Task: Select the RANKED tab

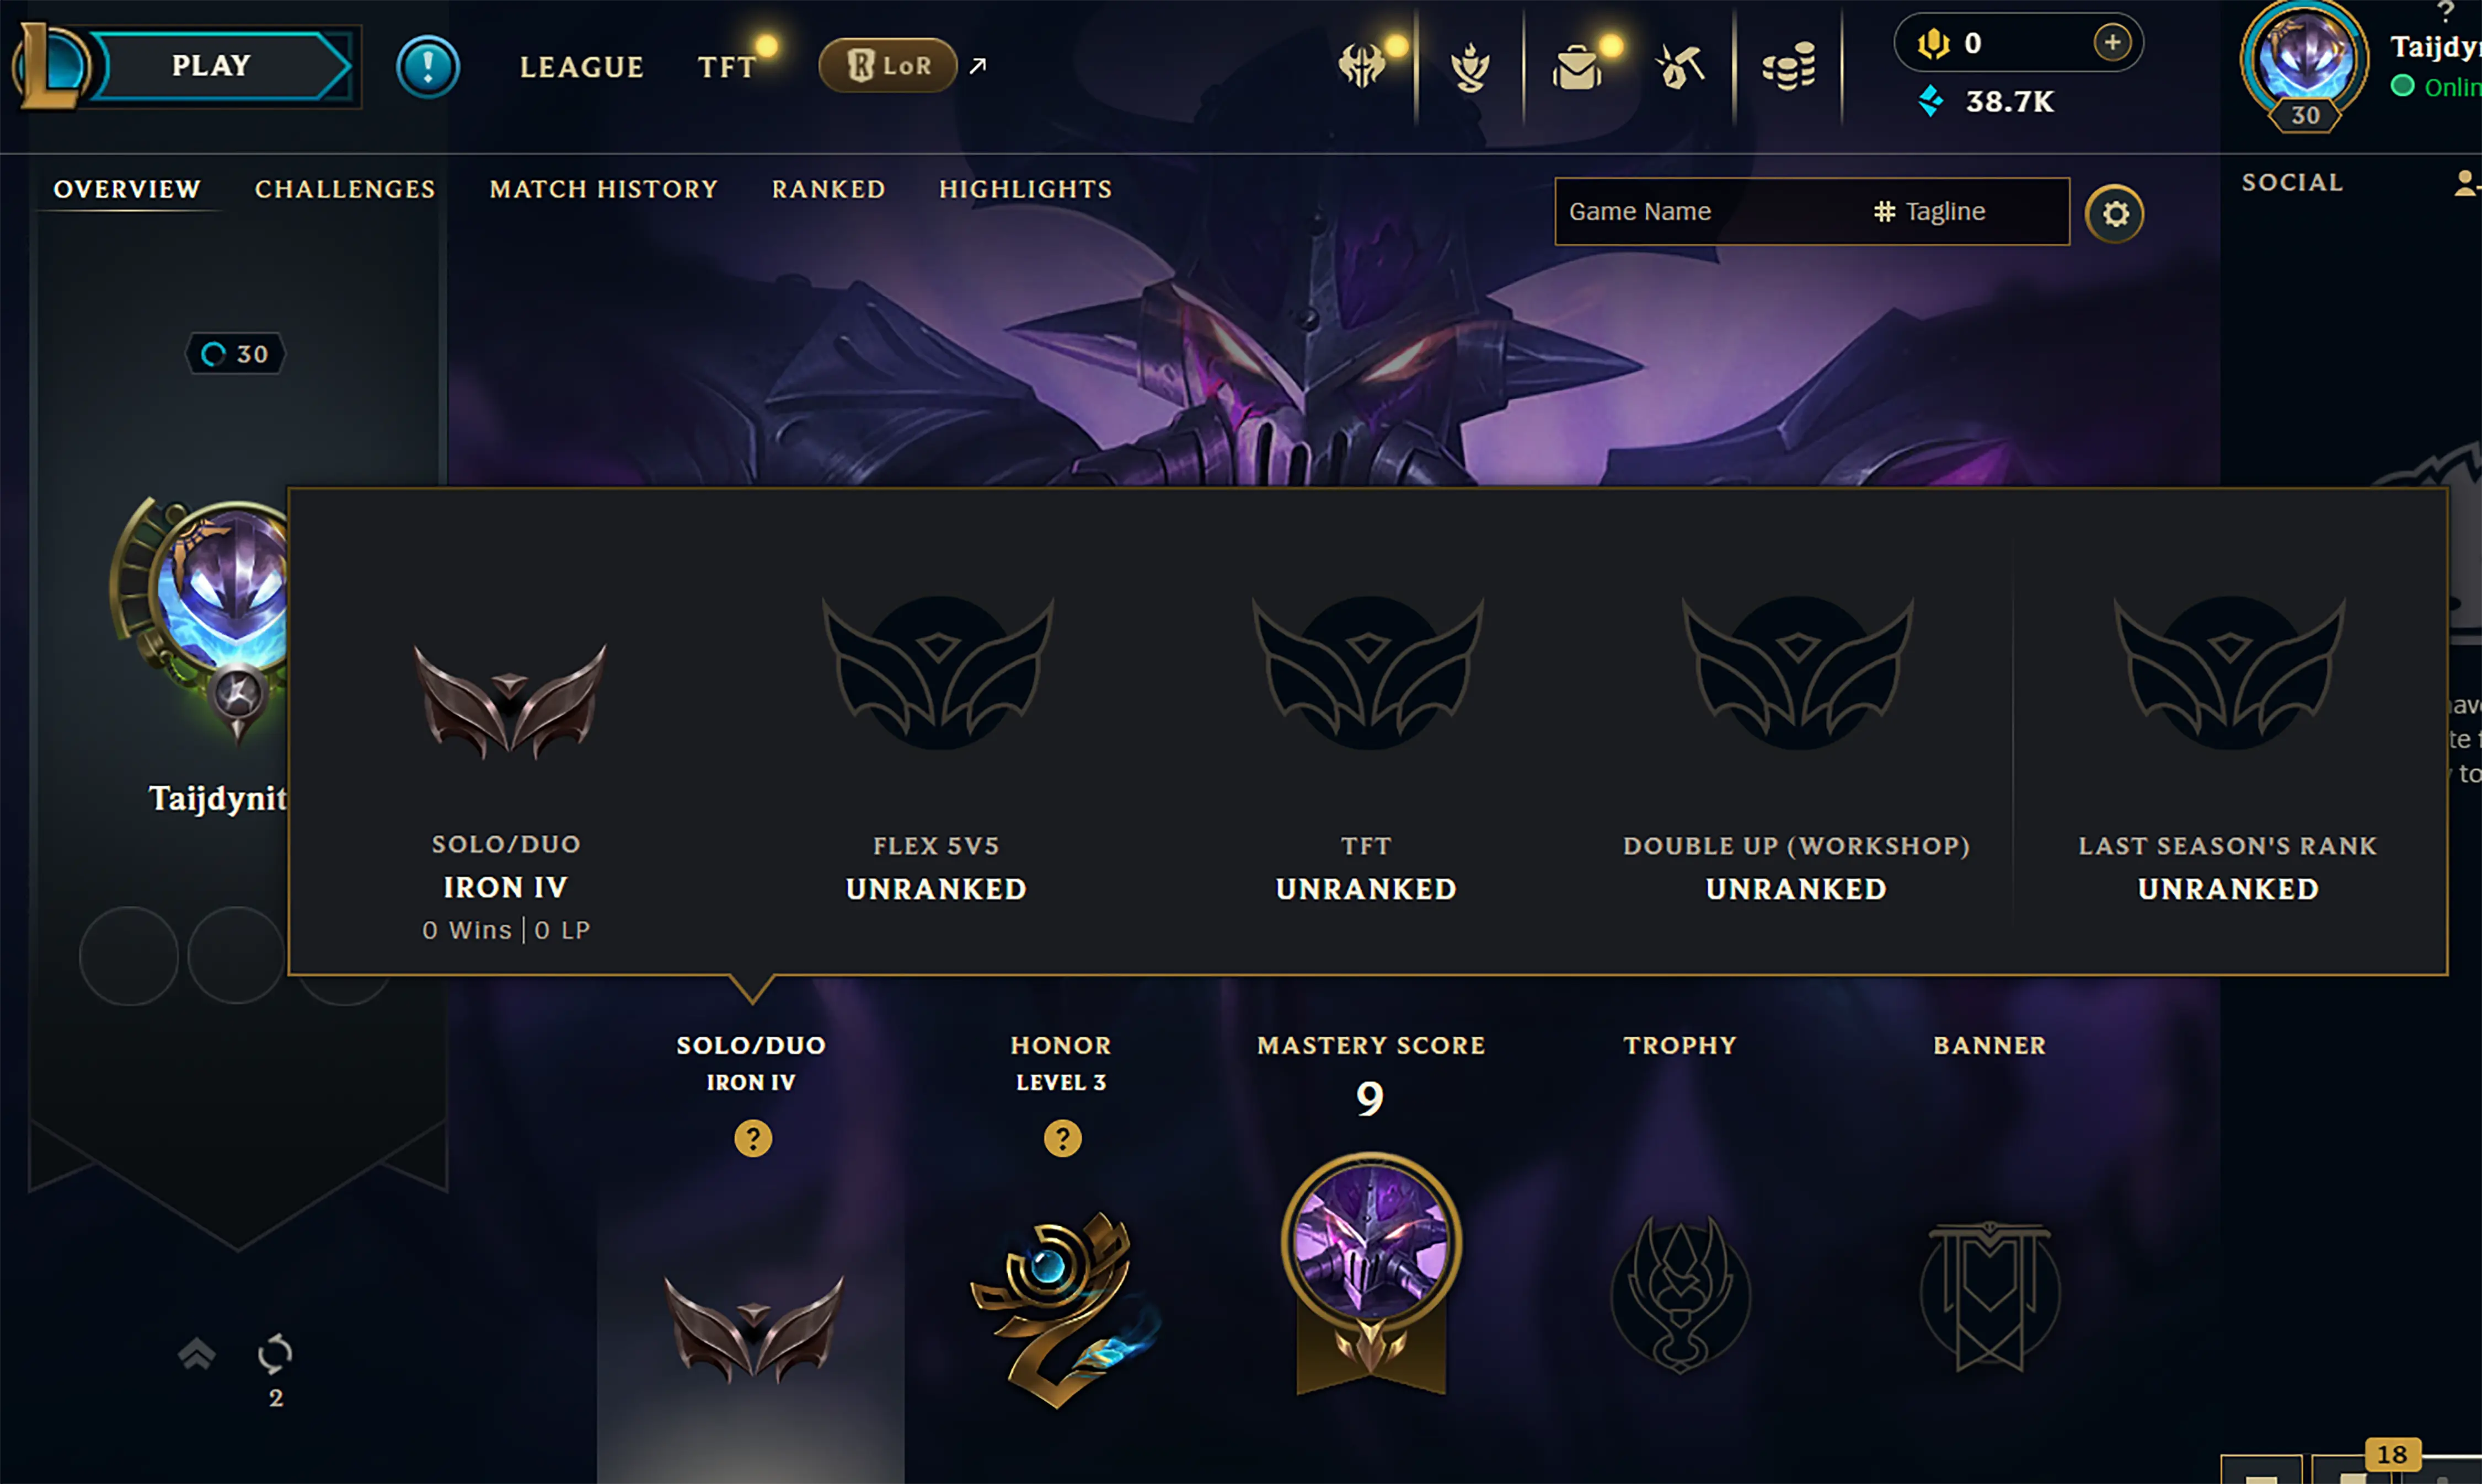Action: 828,189
